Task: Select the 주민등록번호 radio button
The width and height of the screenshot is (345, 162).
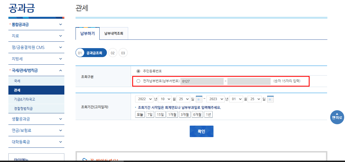Action: (x=138, y=71)
